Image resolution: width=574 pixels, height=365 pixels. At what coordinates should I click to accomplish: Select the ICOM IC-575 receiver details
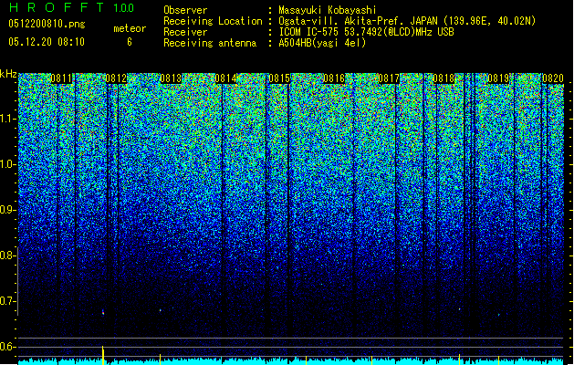(366, 32)
